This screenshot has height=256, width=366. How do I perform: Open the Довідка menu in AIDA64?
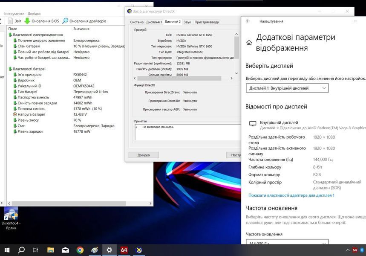tap(34, 14)
